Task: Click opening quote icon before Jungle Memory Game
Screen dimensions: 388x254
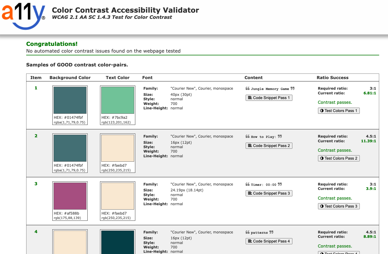Action: pos(247,88)
